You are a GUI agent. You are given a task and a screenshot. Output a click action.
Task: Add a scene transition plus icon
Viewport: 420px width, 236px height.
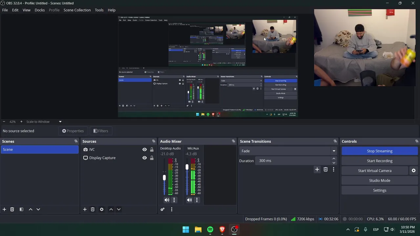pos(317,169)
